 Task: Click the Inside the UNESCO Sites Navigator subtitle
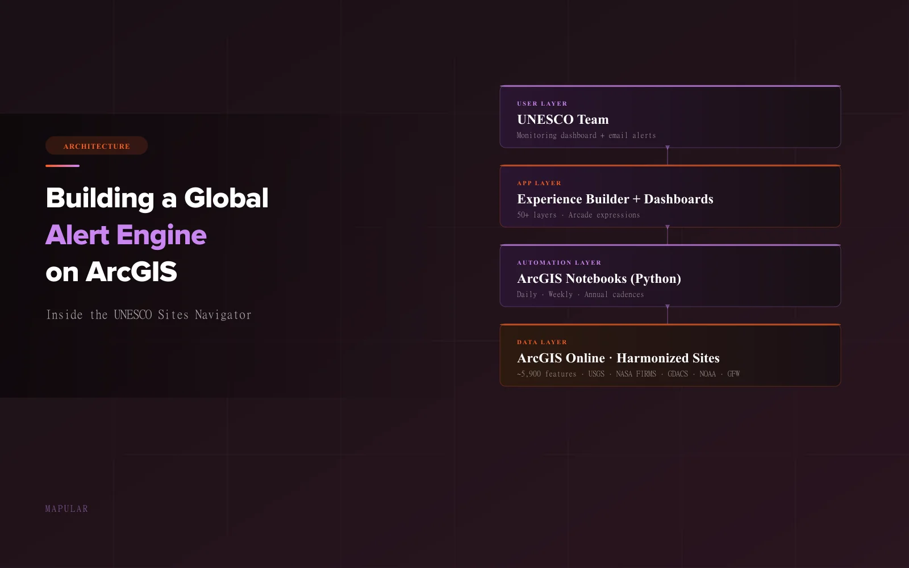(x=148, y=314)
